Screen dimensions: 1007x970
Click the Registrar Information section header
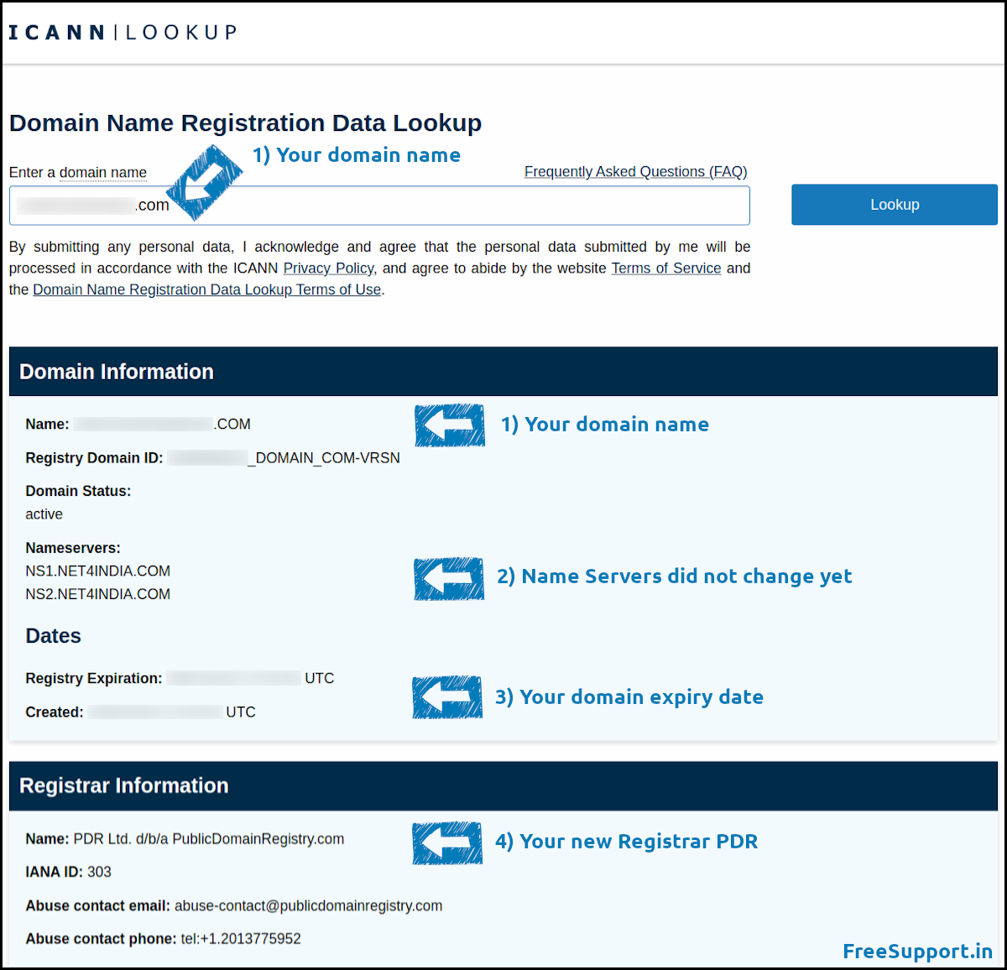503,786
